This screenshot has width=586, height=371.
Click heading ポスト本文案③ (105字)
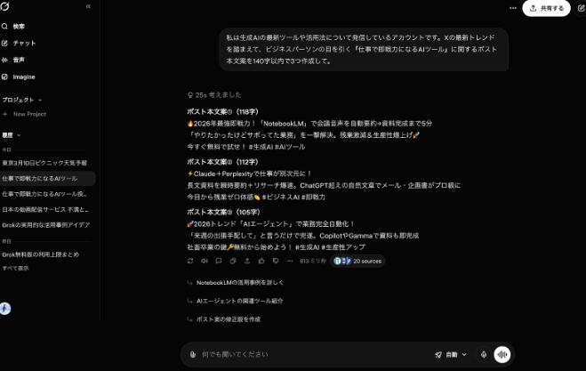pos(223,212)
